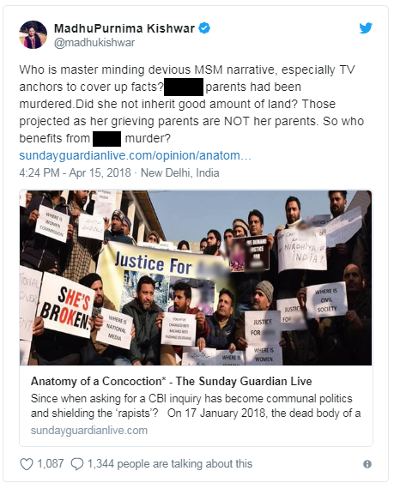Open the protest photo in link card
394x483 pixels.
point(196,278)
